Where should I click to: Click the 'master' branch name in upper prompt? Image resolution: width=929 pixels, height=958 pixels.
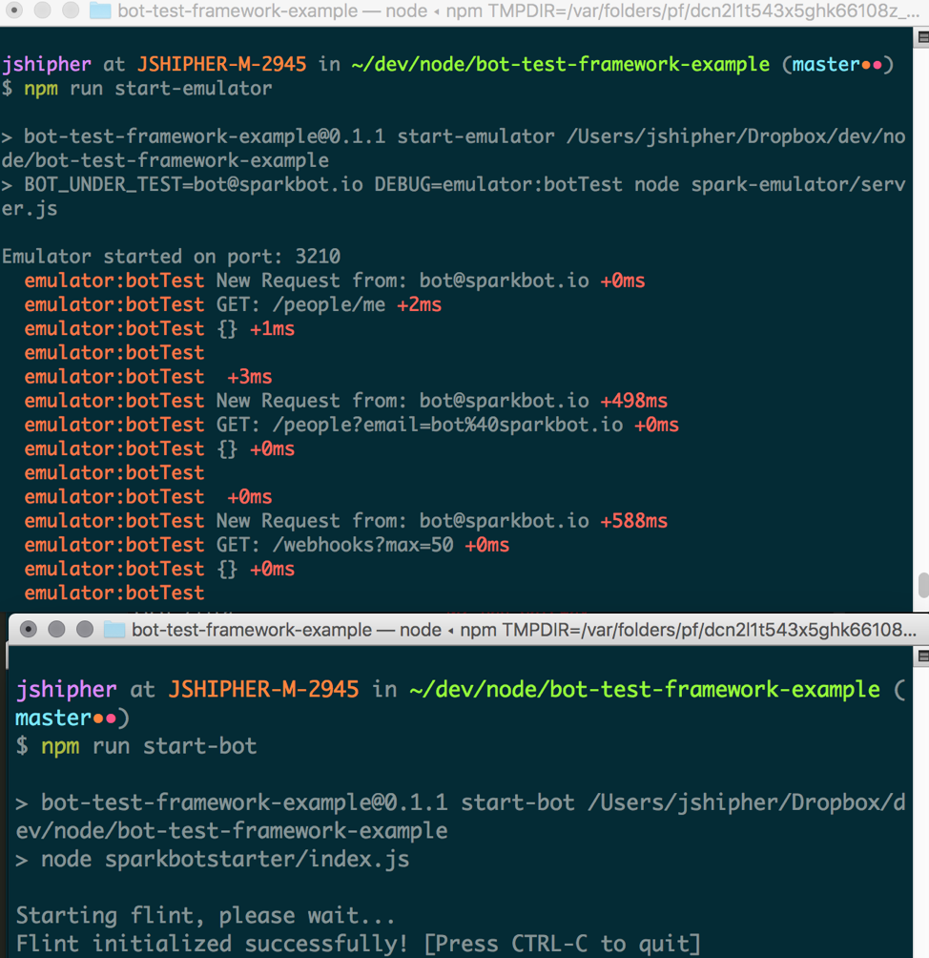coord(826,65)
